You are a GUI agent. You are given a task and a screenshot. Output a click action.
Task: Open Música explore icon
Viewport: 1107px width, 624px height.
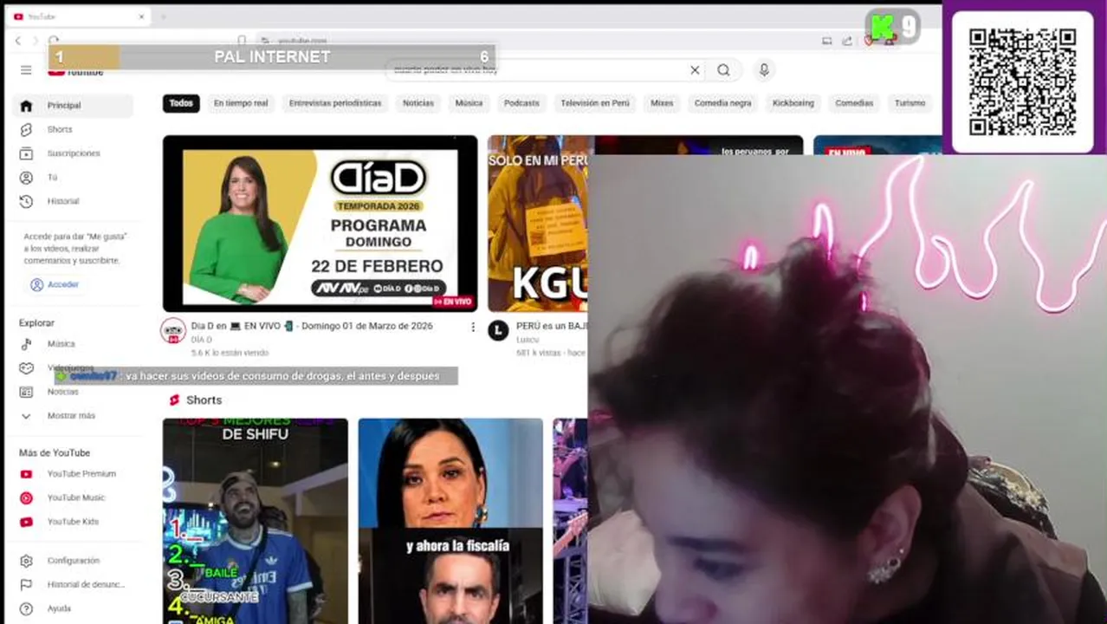point(26,344)
